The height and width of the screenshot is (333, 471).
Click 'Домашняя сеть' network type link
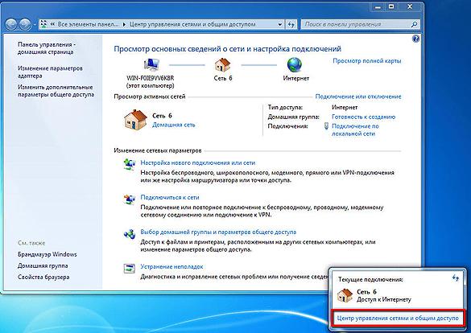(x=173, y=125)
